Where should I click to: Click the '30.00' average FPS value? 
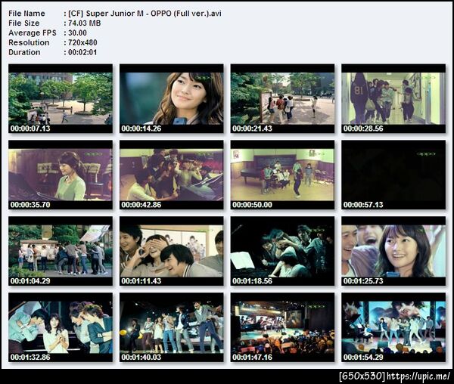coord(77,33)
